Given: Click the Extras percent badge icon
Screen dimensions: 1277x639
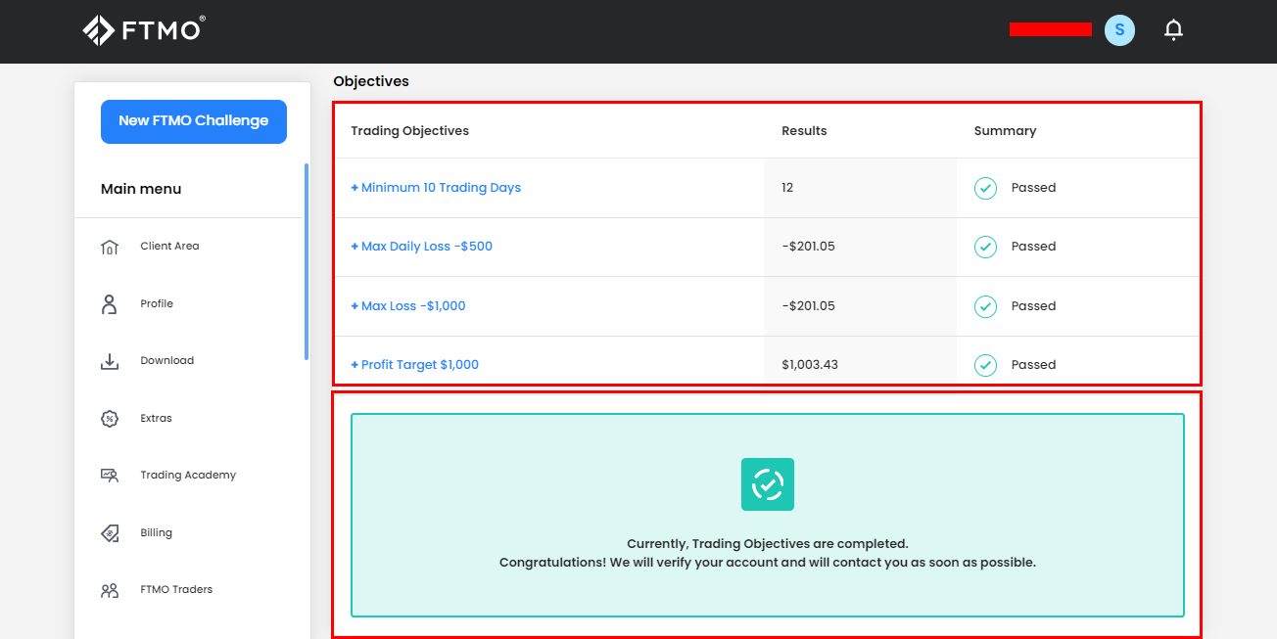Looking at the screenshot, I should (110, 419).
